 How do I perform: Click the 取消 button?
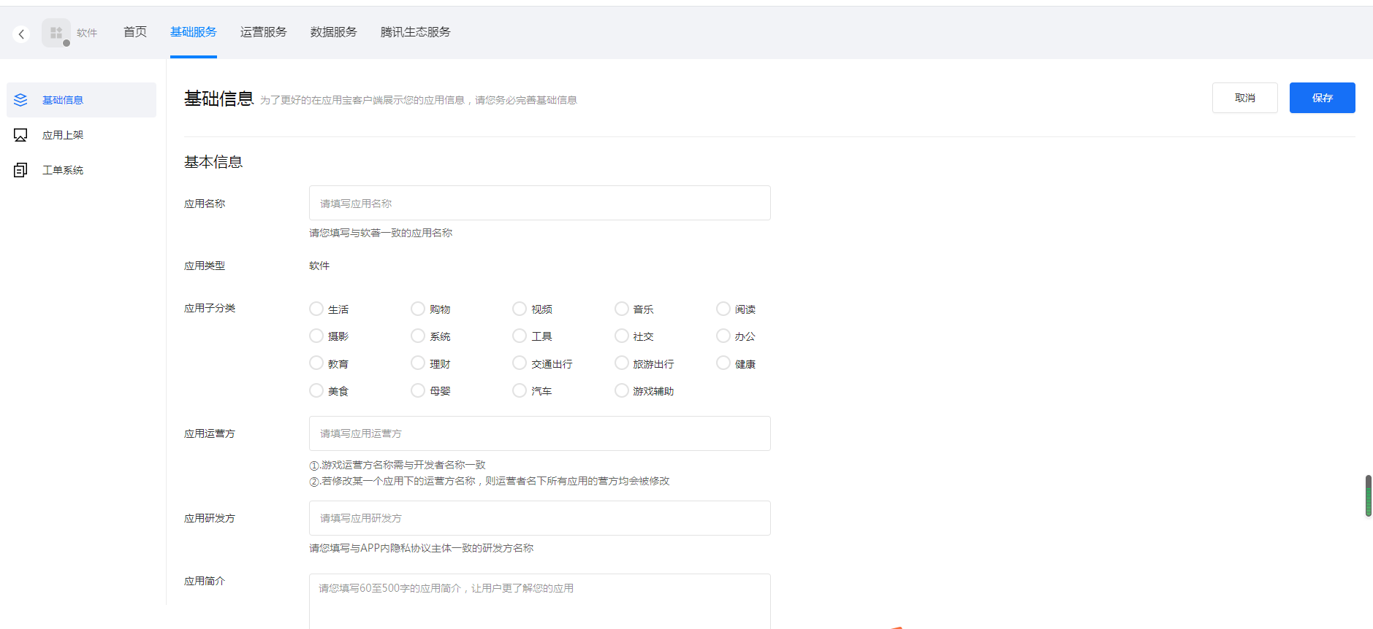click(x=1245, y=98)
